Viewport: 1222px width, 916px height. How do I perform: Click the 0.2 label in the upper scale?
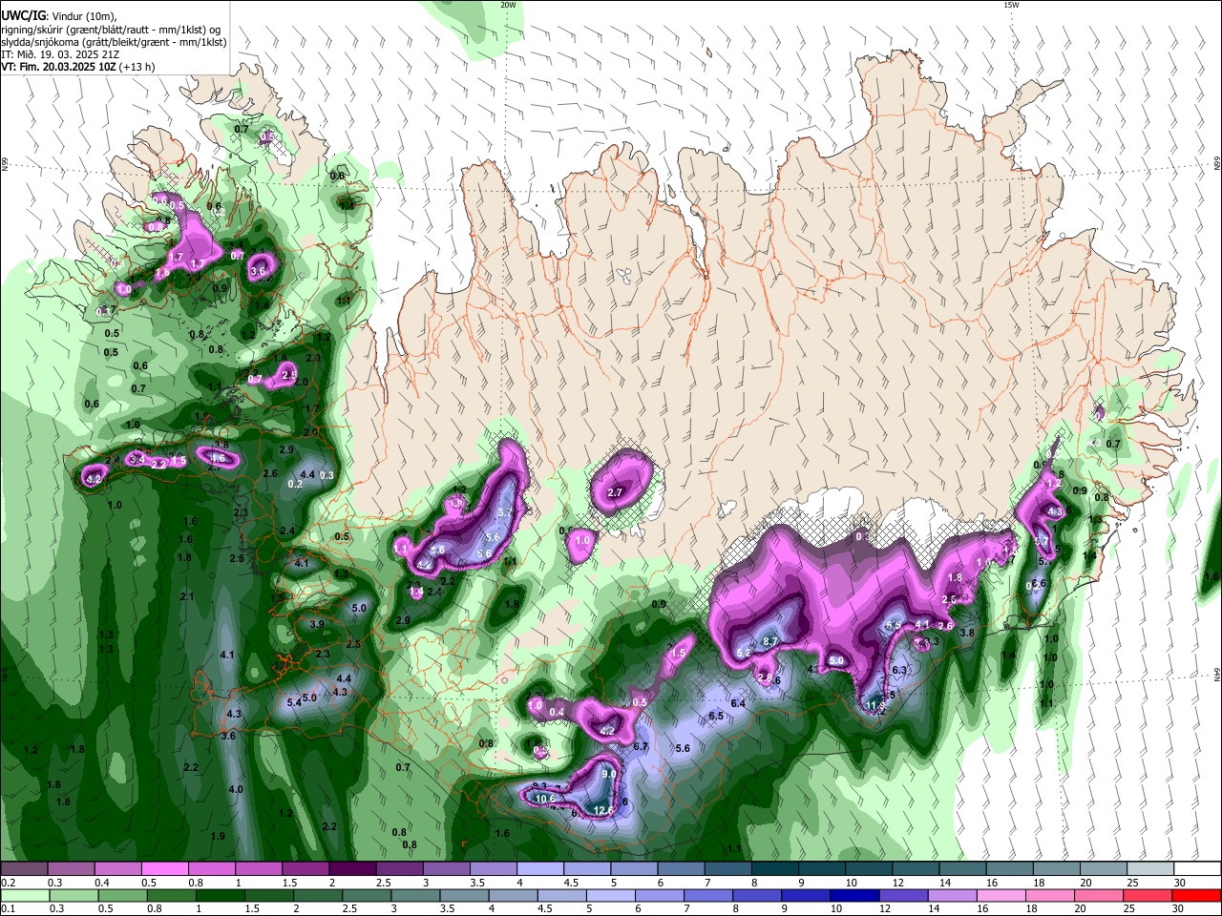click(x=9, y=883)
